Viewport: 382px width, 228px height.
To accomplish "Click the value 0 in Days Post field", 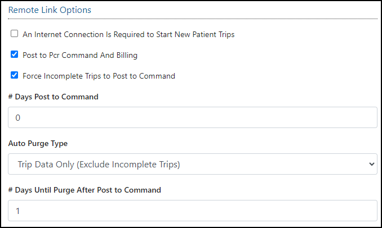I will [17, 118].
